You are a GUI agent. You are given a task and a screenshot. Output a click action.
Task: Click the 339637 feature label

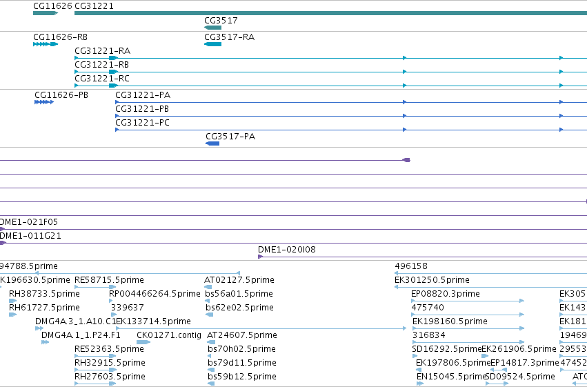coord(128,308)
